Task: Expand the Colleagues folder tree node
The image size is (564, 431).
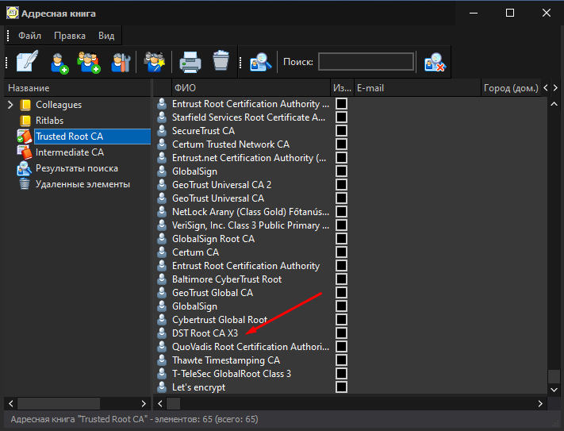Action: point(10,105)
